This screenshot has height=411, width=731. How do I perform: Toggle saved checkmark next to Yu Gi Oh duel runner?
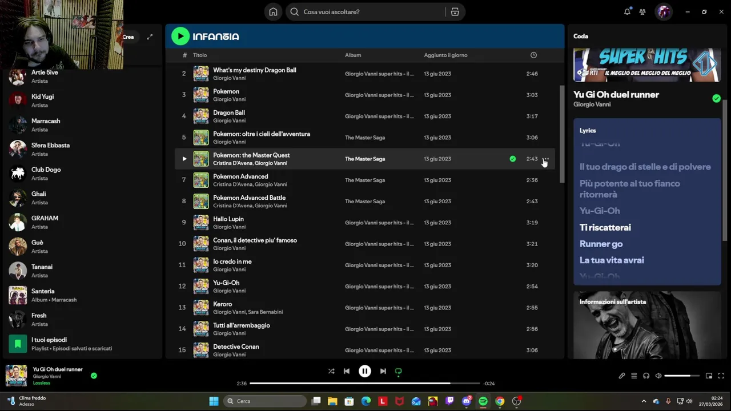(x=716, y=98)
